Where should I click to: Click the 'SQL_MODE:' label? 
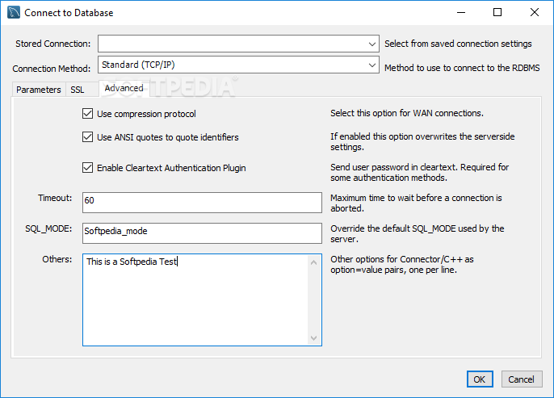[x=48, y=228]
